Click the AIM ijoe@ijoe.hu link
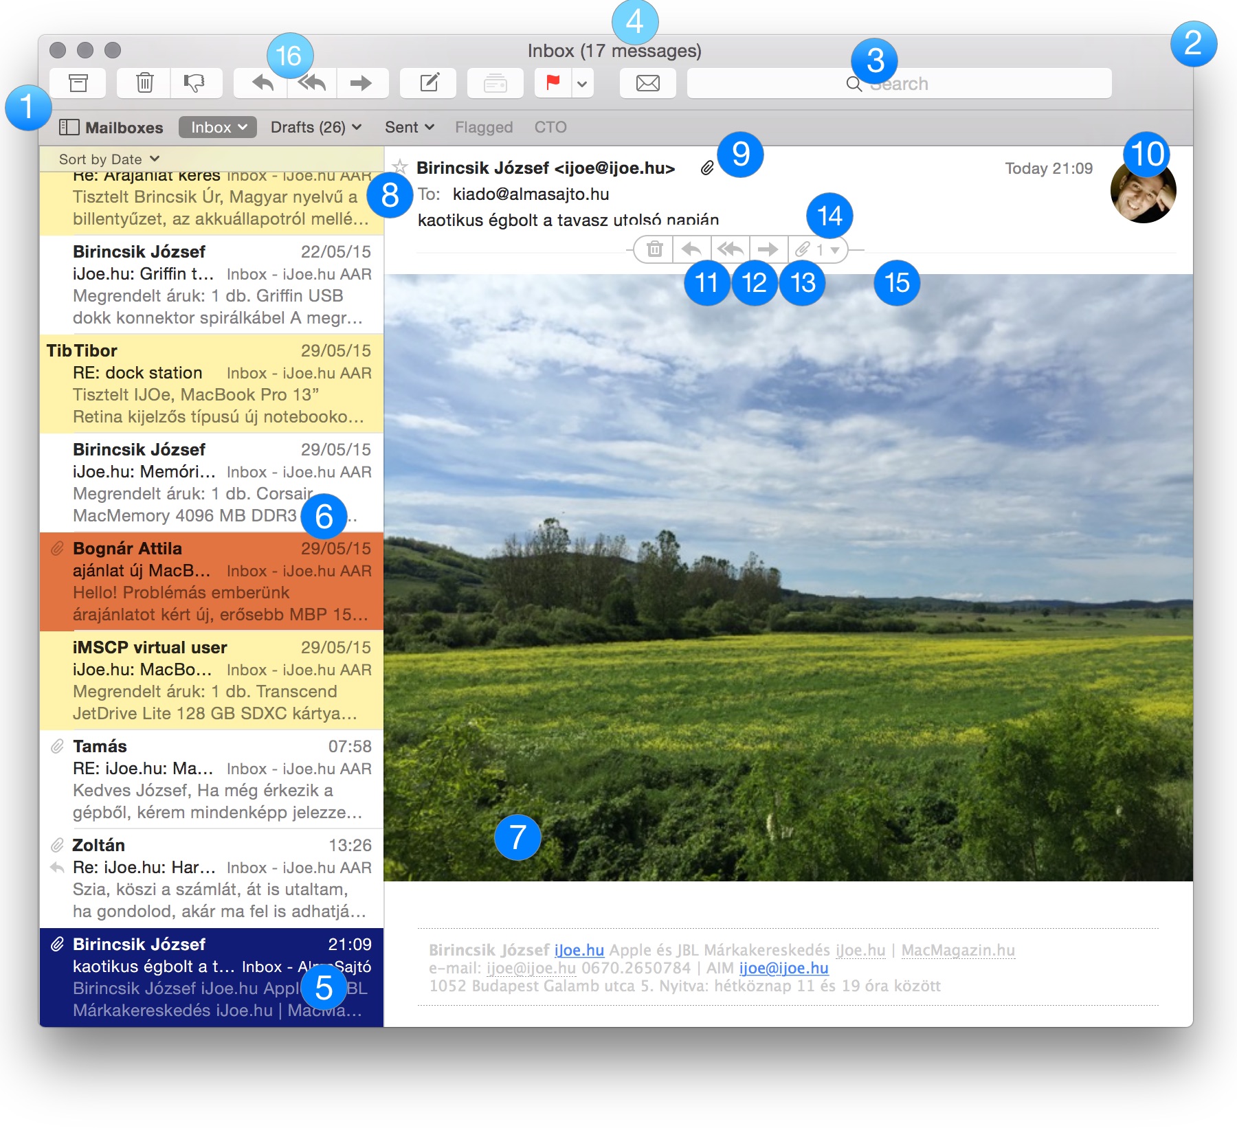 [783, 968]
